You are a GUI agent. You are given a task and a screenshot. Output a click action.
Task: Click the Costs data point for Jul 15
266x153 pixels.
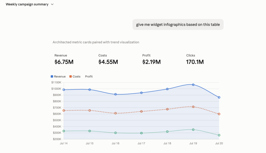[90, 110]
